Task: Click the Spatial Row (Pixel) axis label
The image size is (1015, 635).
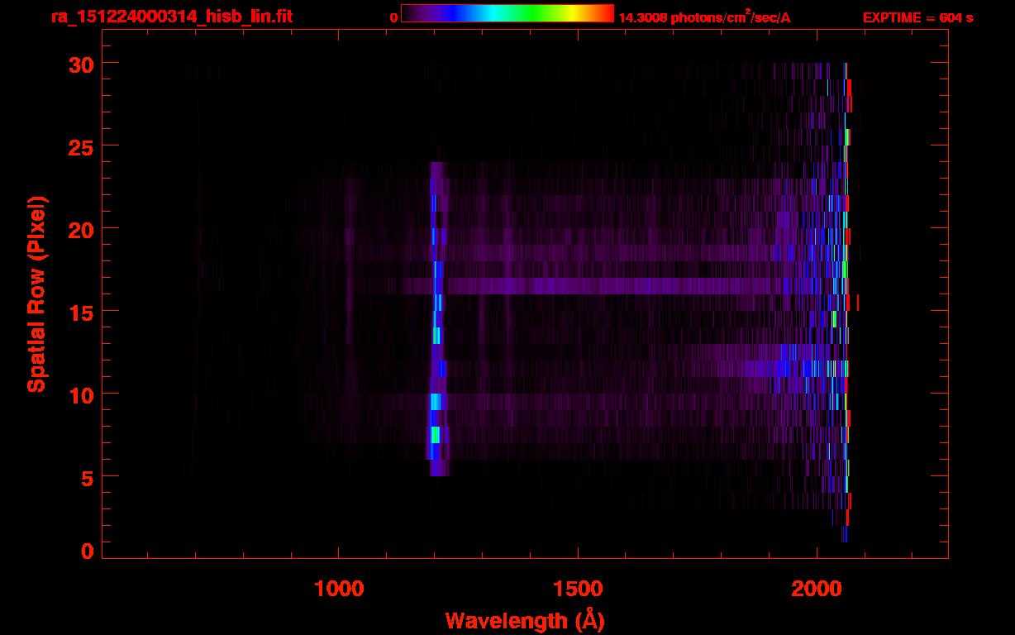Action: 36,294
